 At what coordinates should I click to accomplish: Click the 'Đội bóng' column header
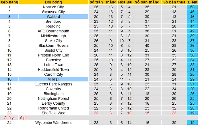coord(53,2)
